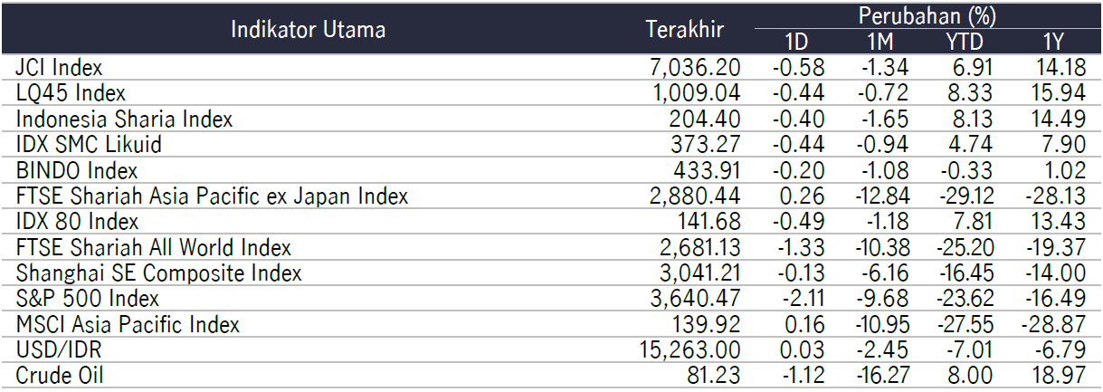Select the BINDO Index row label

coord(76,170)
